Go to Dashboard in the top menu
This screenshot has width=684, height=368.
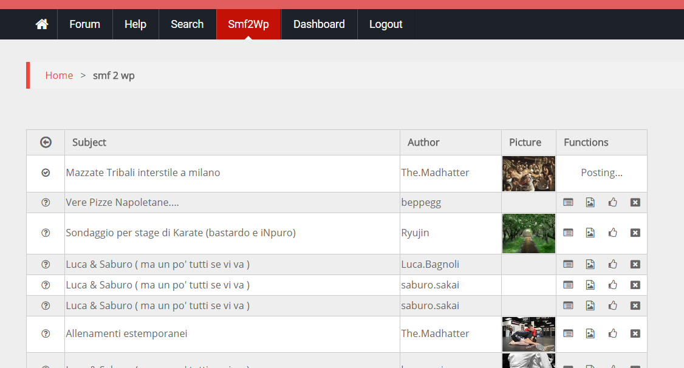coord(319,24)
